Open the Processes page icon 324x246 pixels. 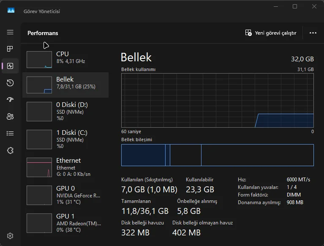click(x=10, y=49)
